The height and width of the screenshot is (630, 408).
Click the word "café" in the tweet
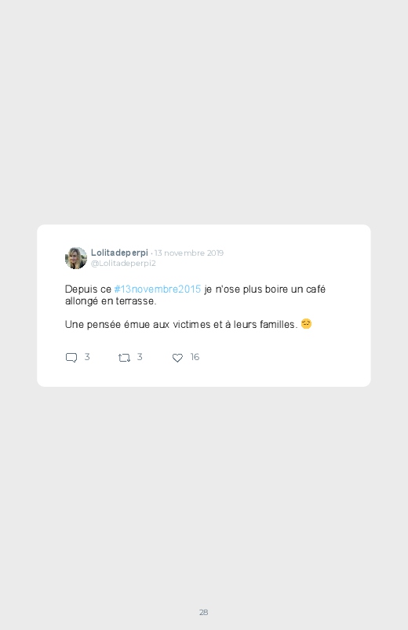point(315,290)
